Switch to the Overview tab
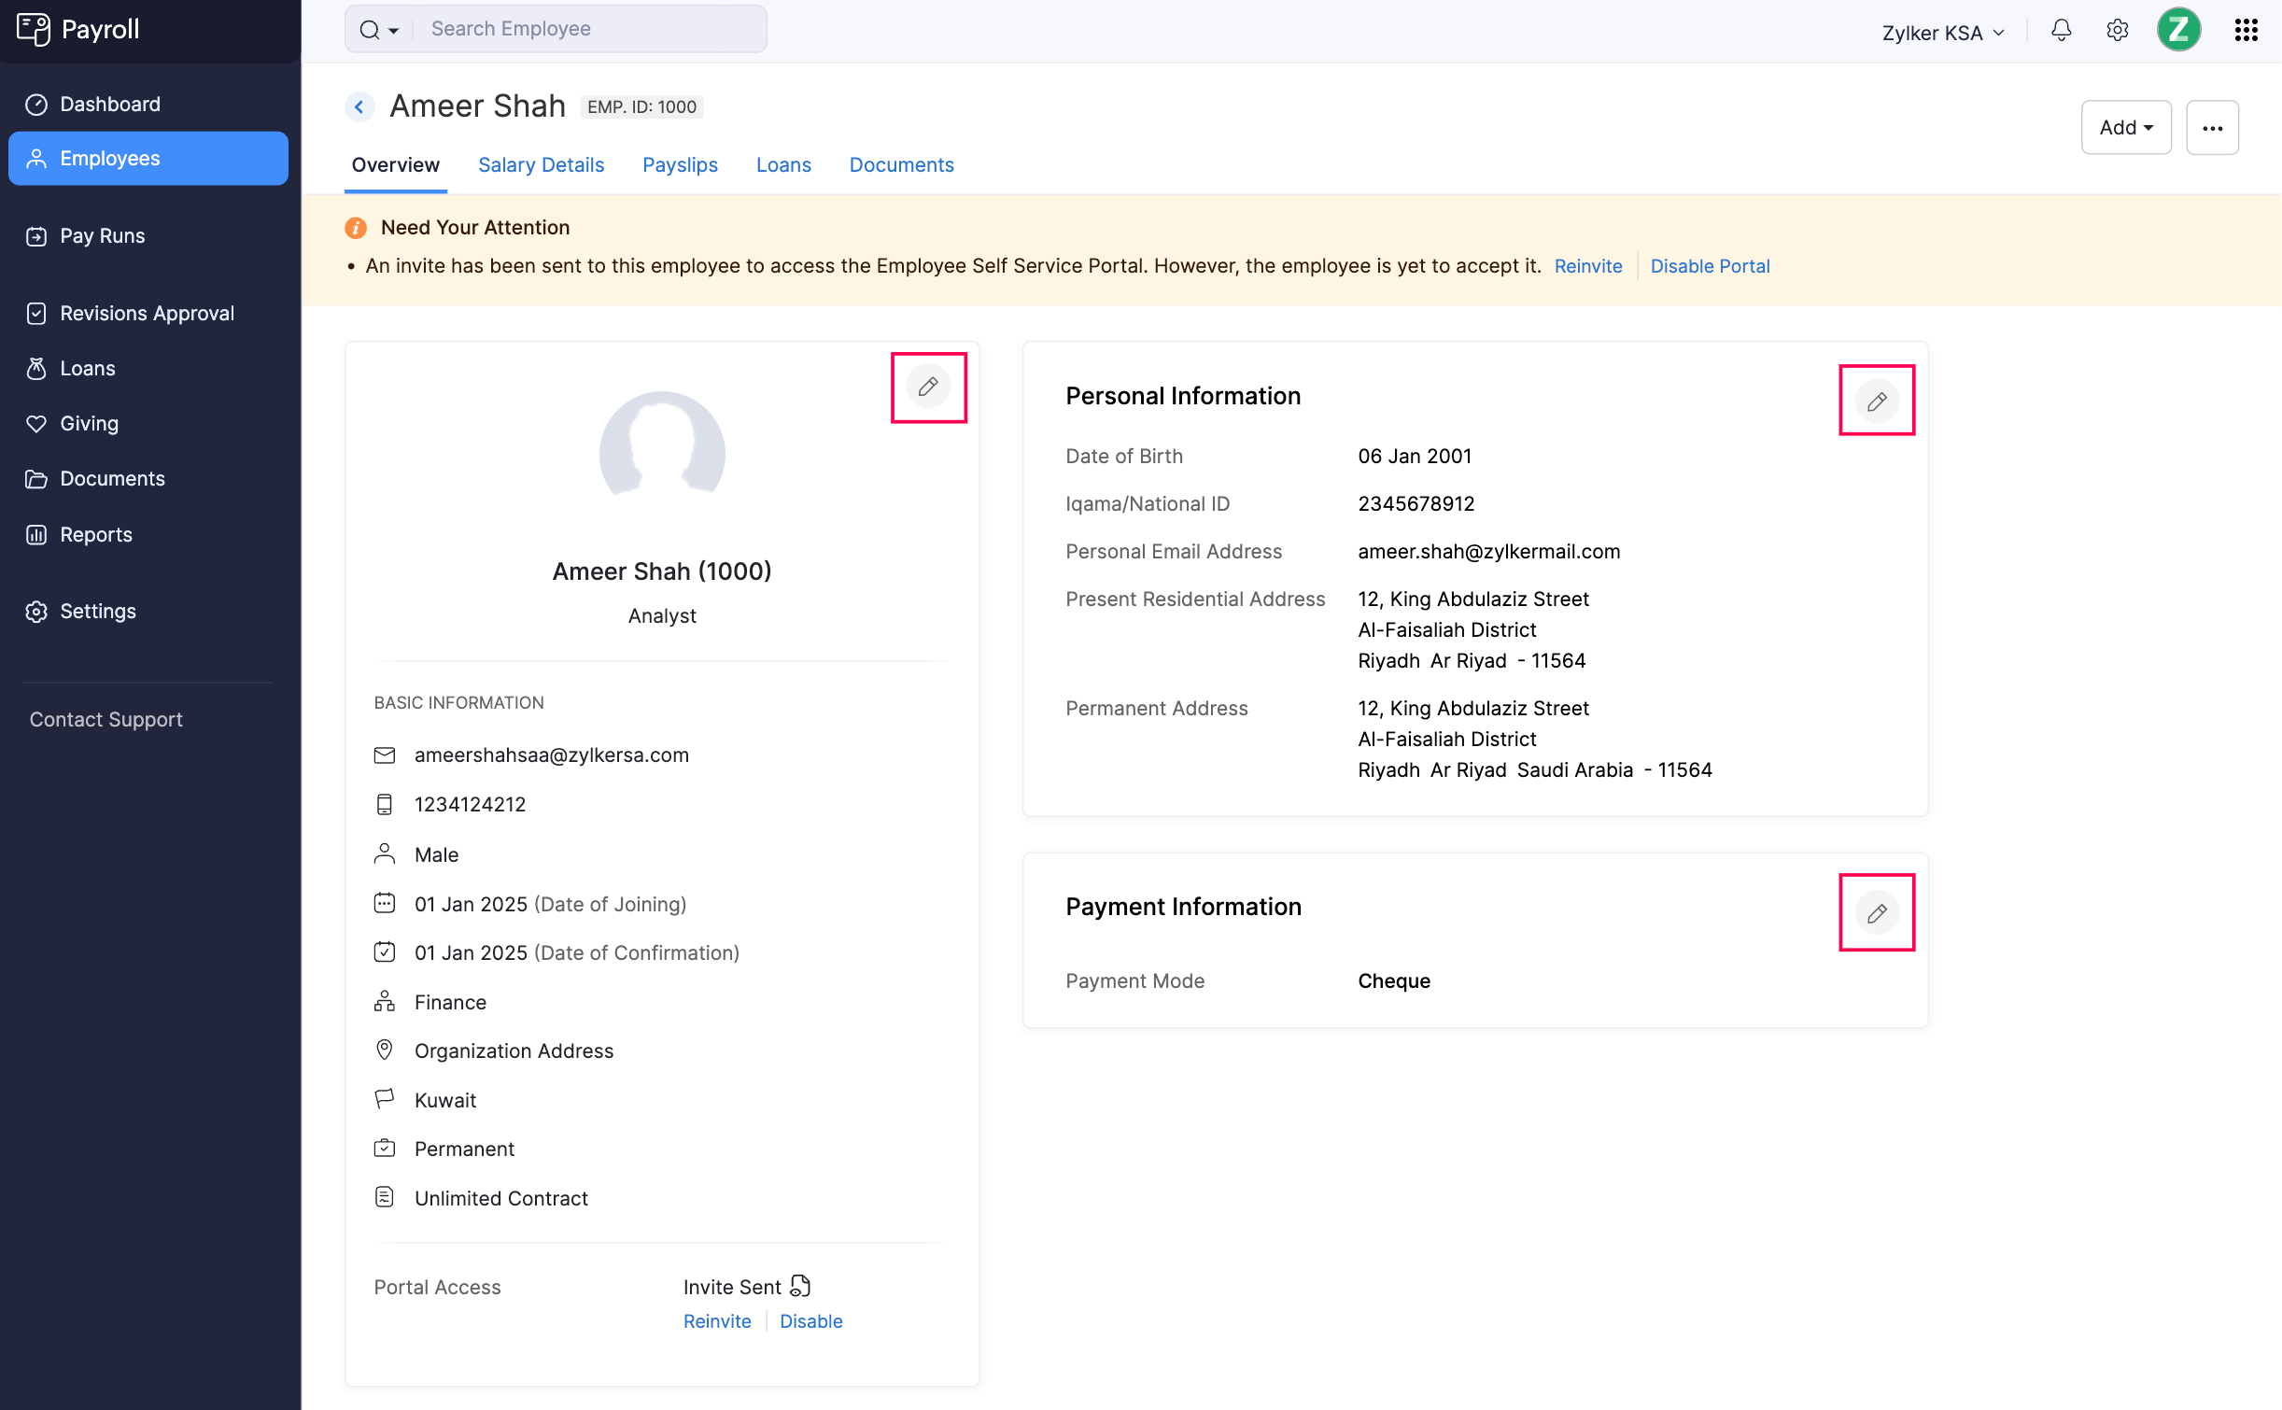 point(395,165)
